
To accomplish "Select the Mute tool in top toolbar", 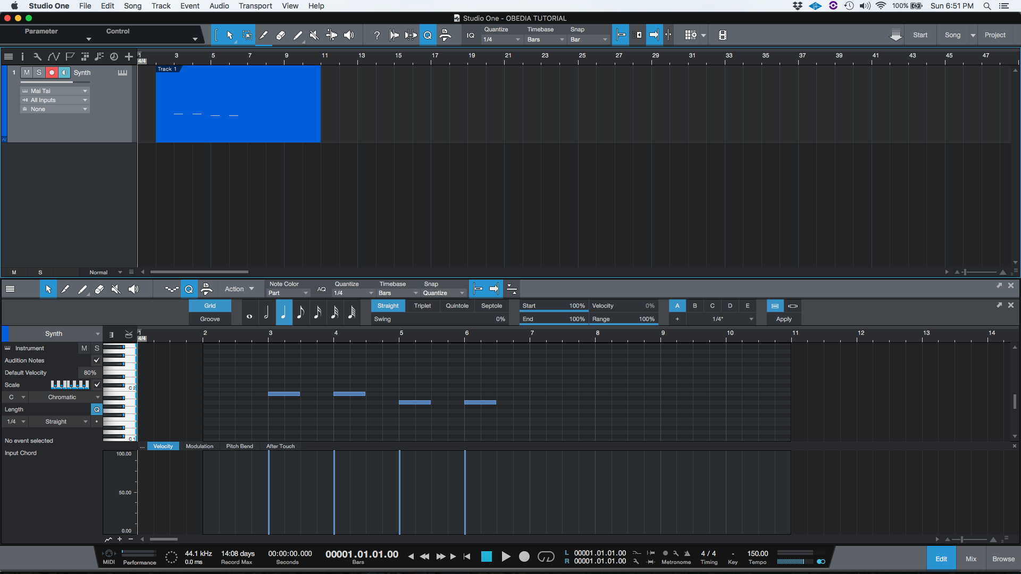I will (x=314, y=35).
